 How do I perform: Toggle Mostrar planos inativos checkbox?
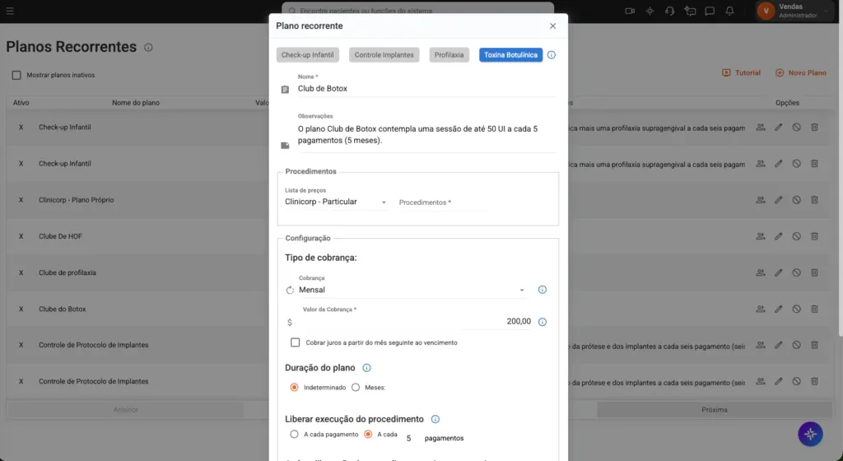tap(16, 75)
